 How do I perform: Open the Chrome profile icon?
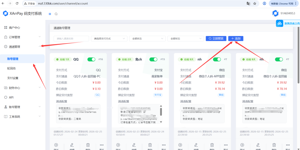pyautogui.click(x=265, y=4)
